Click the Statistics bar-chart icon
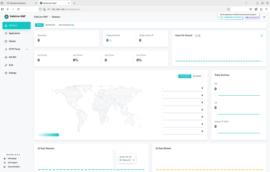Screen dimensions: 270x172 (x=6, y=26)
